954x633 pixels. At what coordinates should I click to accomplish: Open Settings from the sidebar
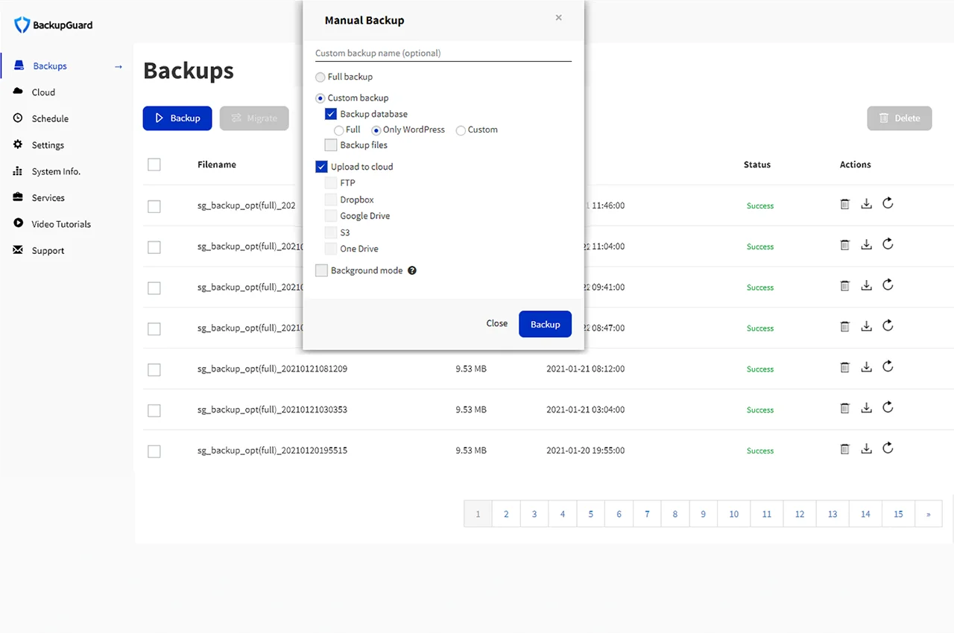pyautogui.click(x=17, y=144)
